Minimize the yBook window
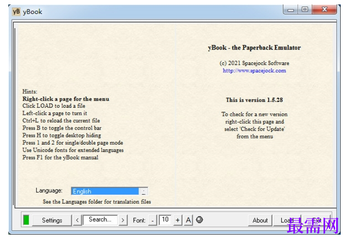The height and width of the screenshot is (243, 349). (290, 10)
